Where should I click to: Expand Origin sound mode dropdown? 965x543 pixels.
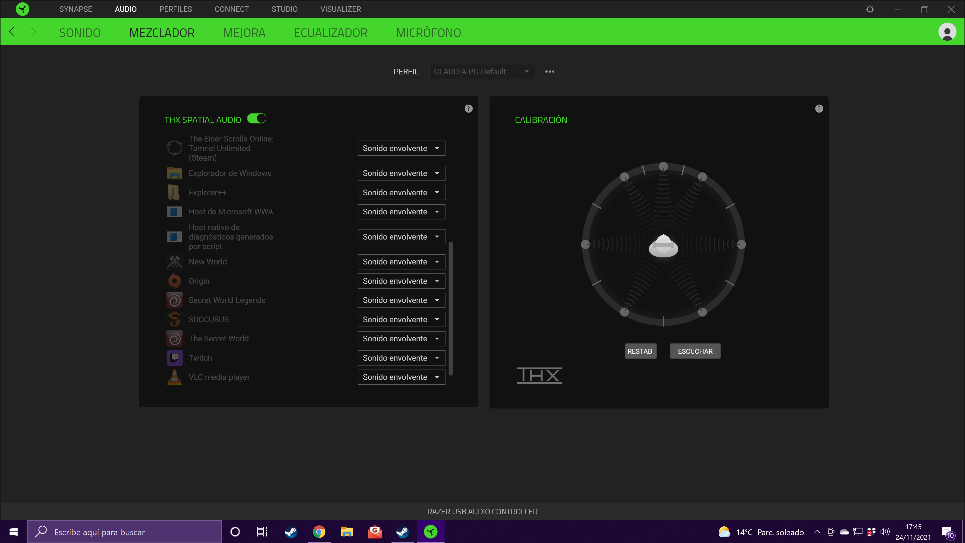pos(401,281)
